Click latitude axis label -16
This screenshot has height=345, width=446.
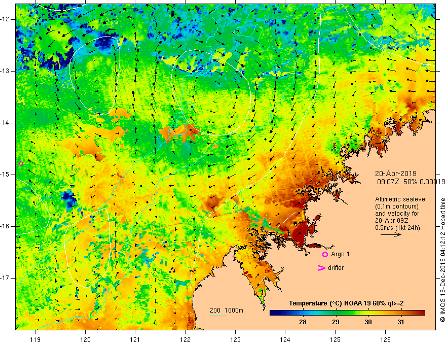tap(6, 226)
